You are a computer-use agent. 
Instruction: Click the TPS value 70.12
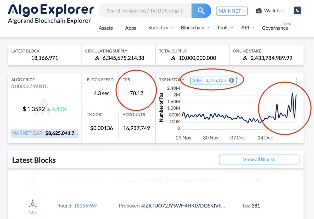point(137,93)
